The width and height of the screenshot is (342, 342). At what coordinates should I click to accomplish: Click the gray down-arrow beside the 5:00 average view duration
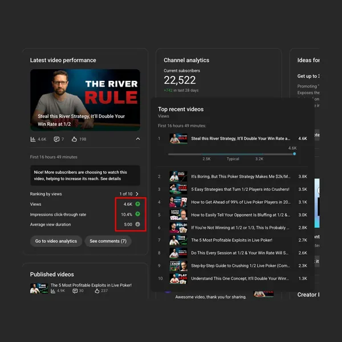(x=137, y=224)
